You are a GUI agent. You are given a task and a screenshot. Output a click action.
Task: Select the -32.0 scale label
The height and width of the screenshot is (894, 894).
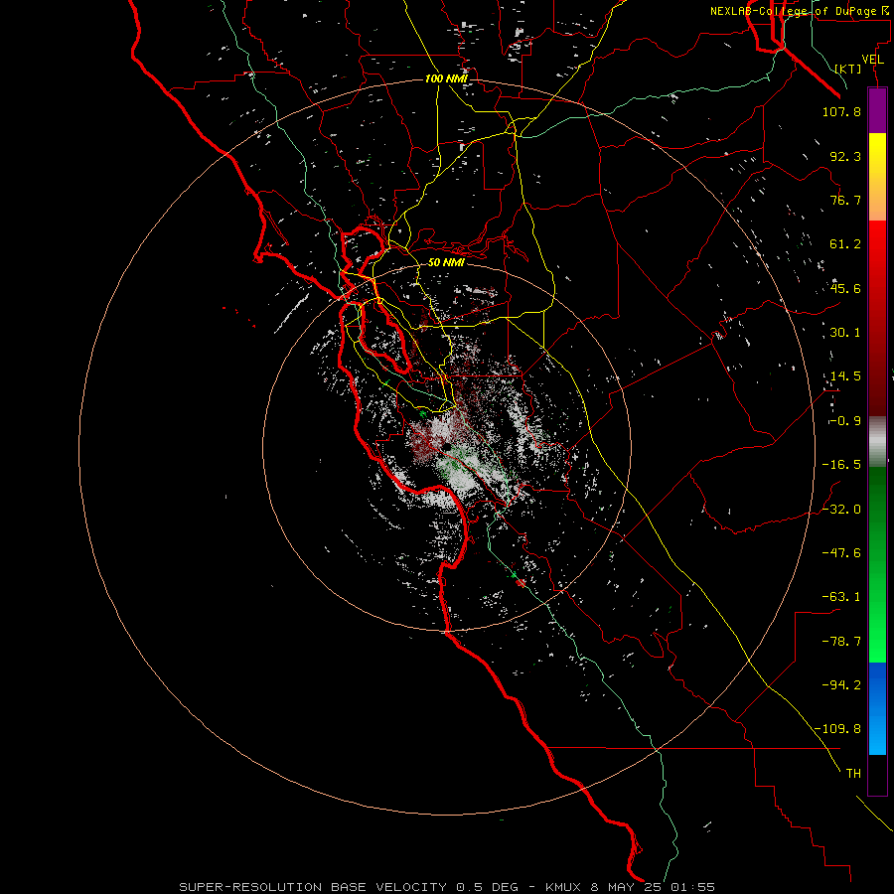click(x=841, y=510)
